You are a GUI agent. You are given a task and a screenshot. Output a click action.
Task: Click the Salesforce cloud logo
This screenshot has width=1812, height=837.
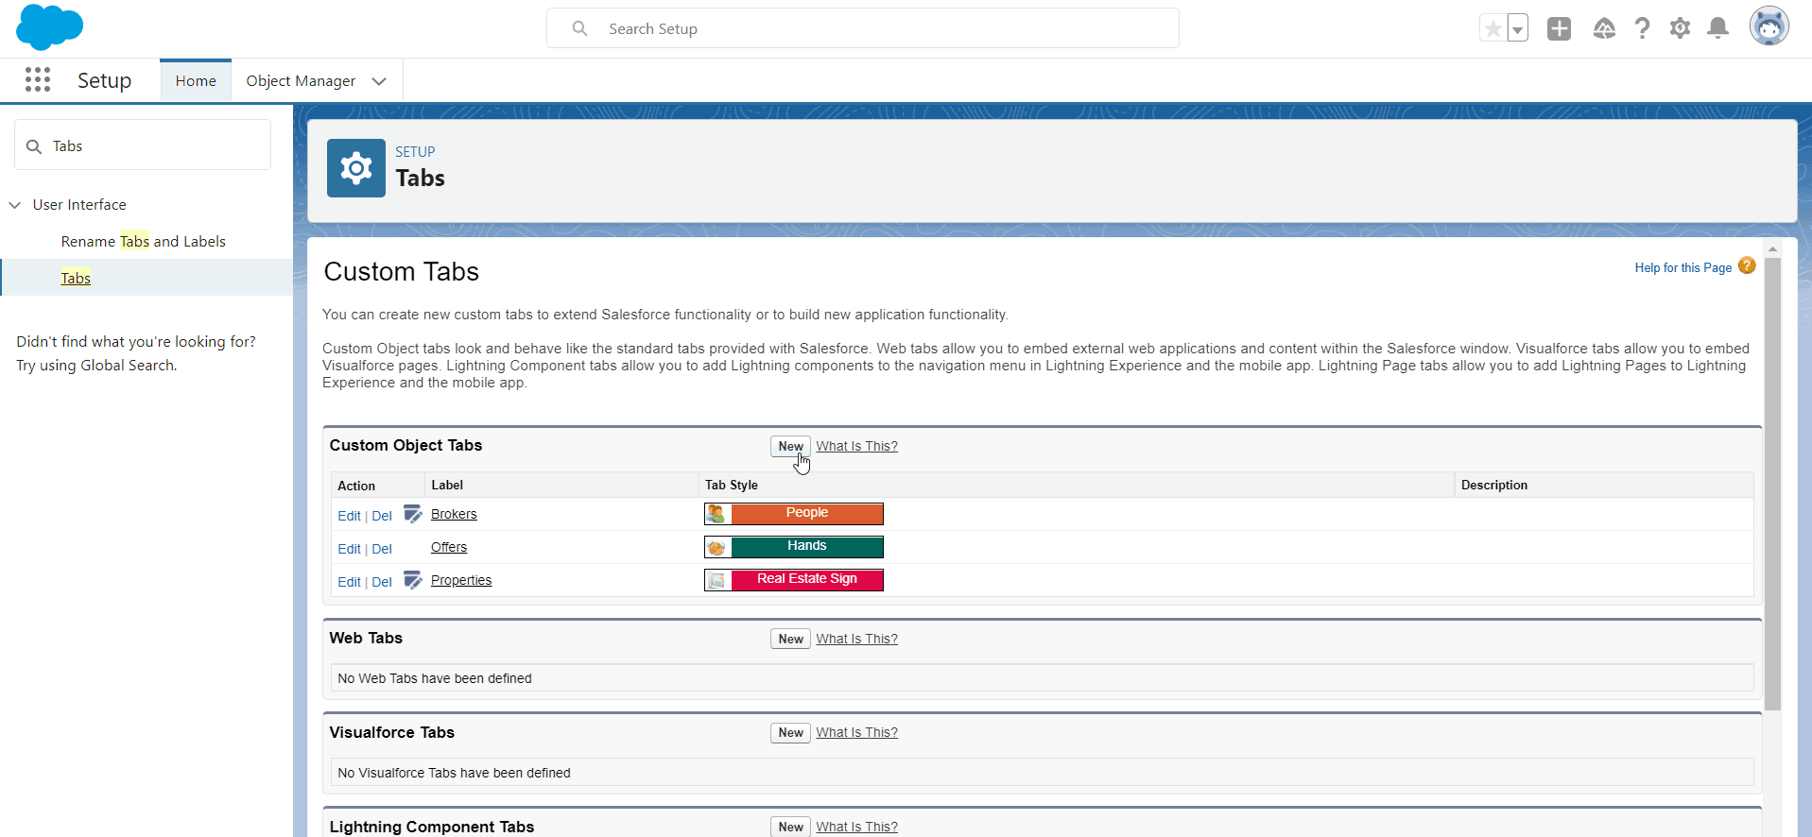(x=50, y=26)
